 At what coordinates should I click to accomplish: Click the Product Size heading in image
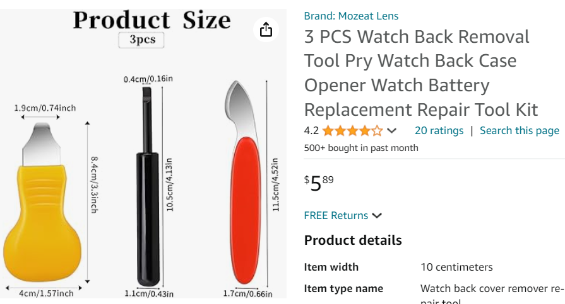152,20
